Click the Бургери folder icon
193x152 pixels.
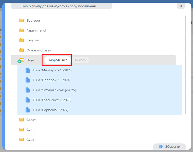point(21,21)
